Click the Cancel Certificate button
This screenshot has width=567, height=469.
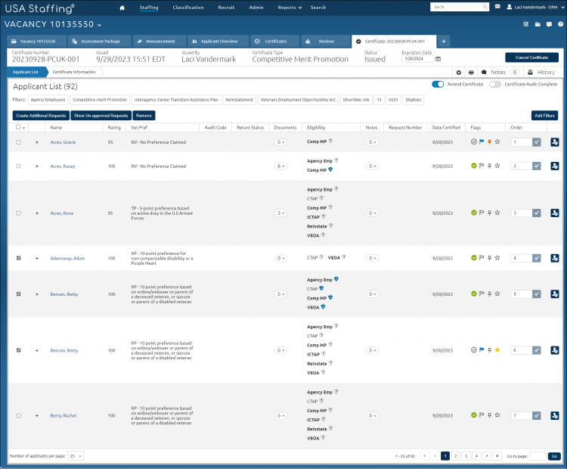click(x=531, y=57)
